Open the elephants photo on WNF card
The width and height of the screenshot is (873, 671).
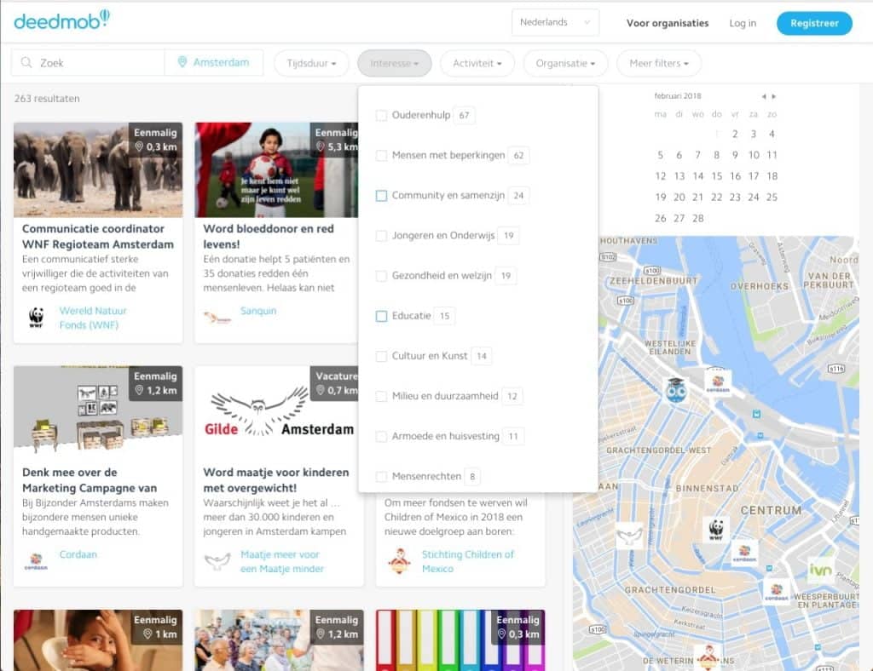pyautogui.click(x=98, y=169)
